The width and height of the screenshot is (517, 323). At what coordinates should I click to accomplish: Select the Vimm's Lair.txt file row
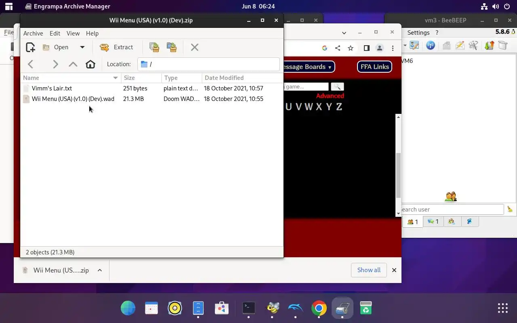[152, 88]
